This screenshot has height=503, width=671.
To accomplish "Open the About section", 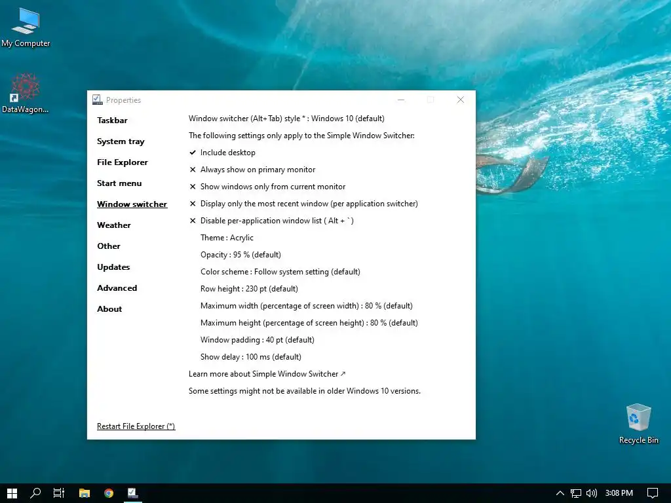I will (109, 309).
